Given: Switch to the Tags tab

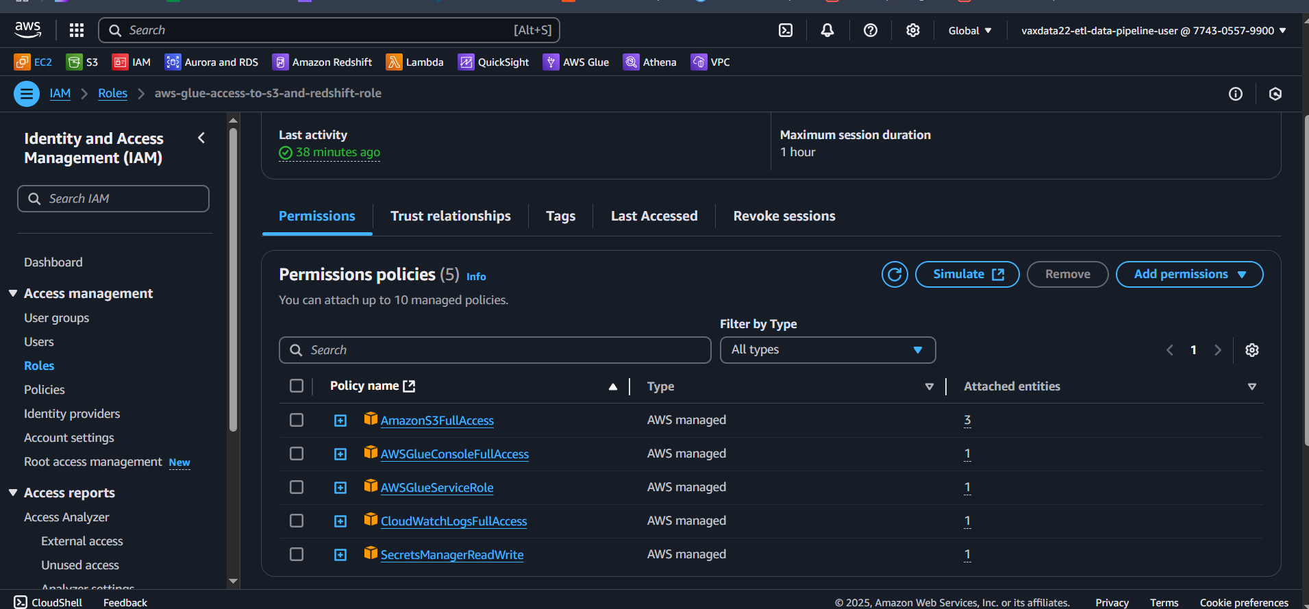Looking at the screenshot, I should [560, 216].
